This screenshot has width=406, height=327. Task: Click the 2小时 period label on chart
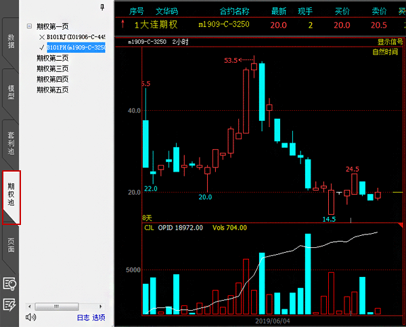click(181, 42)
